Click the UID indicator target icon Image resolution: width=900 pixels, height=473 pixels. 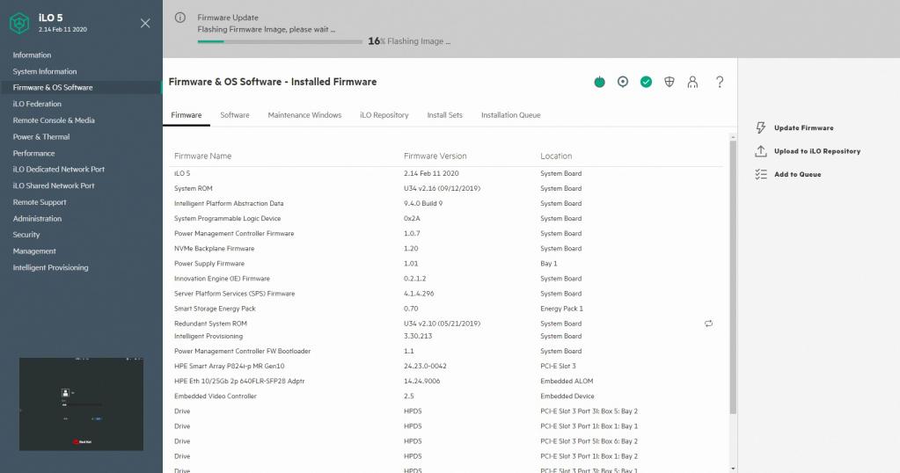tap(623, 82)
